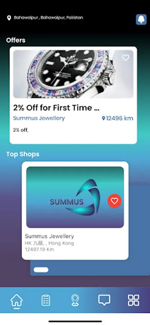Open the clipboard checklist tab icon
150x325 pixels.
tap(46, 300)
